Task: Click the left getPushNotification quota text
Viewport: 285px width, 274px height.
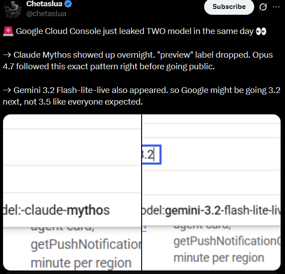Action: pos(86,244)
